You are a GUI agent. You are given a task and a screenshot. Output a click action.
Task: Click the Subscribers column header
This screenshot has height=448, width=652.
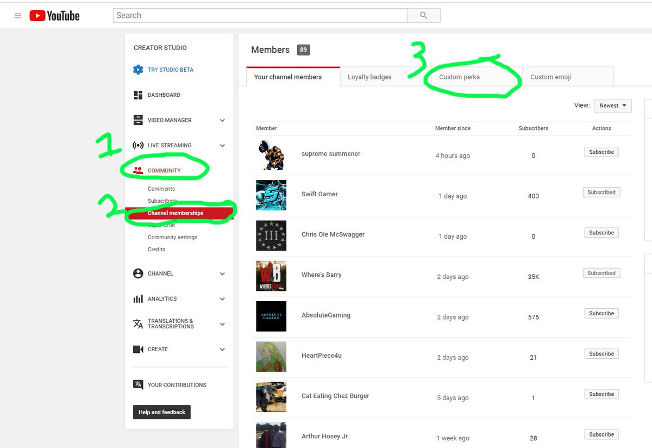pyautogui.click(x=534, y=128)
